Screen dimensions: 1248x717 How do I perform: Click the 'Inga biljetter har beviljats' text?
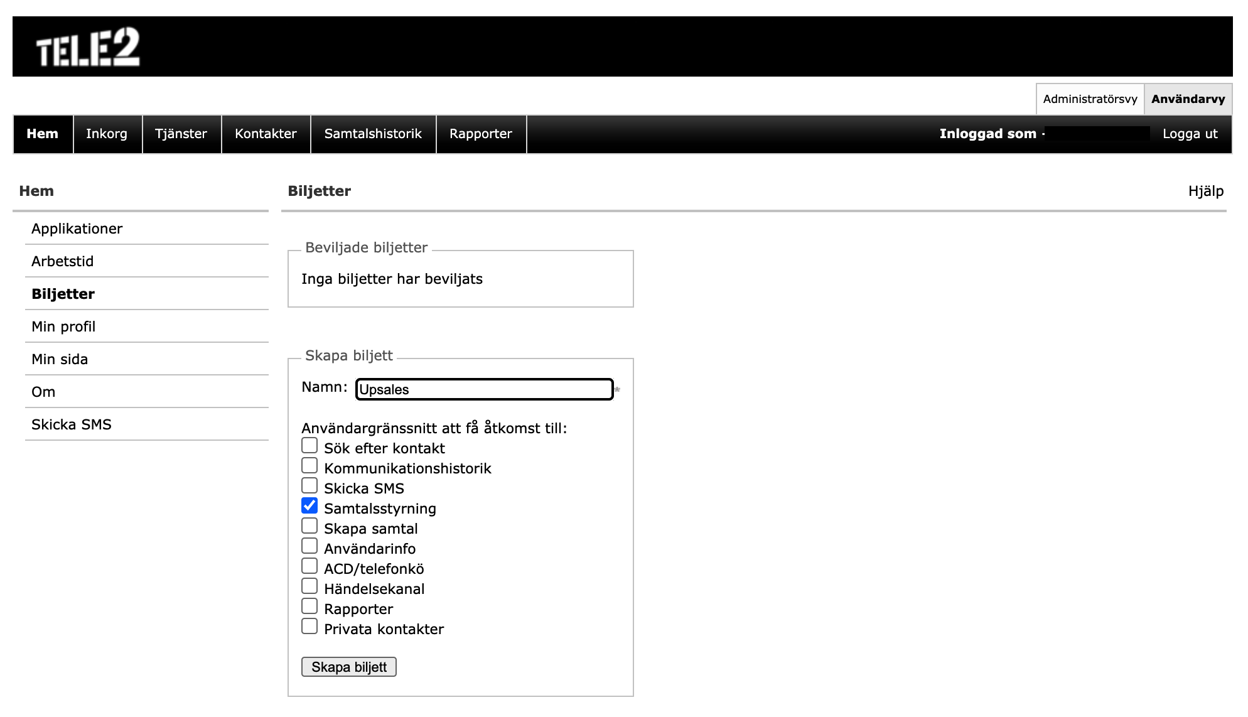click(x=392, y=279)
